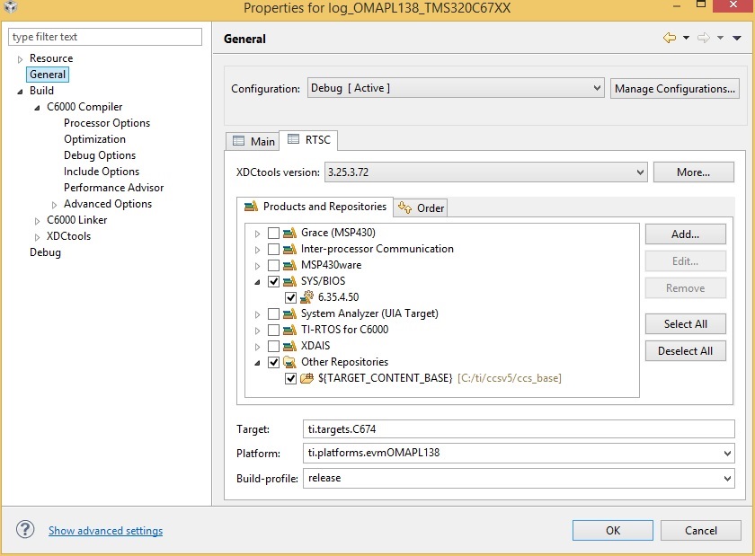This screenshot has height=556, width=755.
Task: Toggle the Grace (MSP430) checkbox
Action: (273, 233)
